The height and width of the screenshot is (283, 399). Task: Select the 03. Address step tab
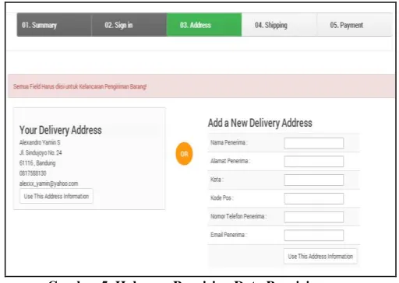pyautogui.click(x=204, y=25)
